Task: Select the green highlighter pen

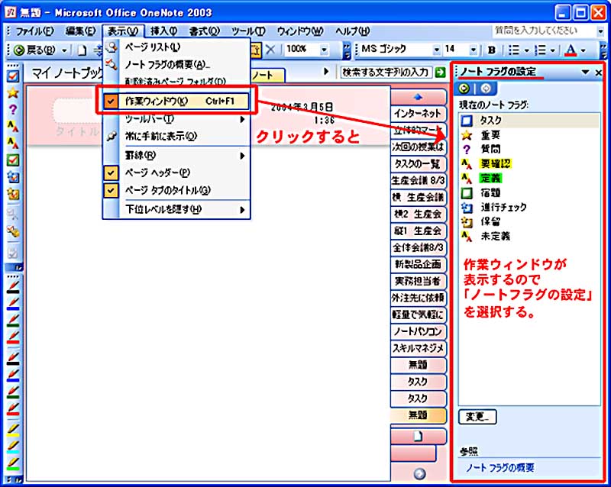Action: pos(13,463)
